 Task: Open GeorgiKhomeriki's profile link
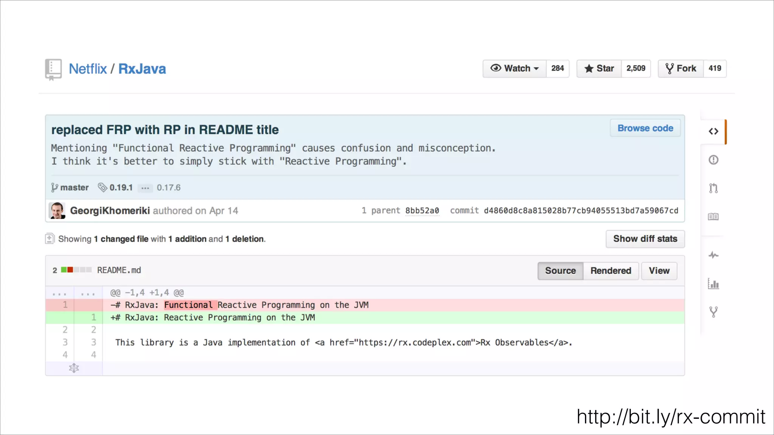110,211
